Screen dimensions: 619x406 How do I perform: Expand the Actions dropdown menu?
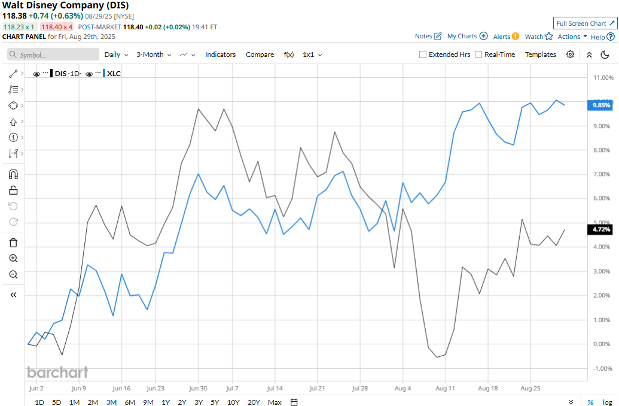click(x=572, y=37)
